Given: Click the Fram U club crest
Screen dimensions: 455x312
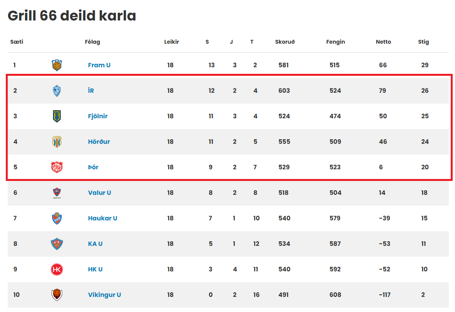Looking at the screenshot, I should (x=57, y=65).
